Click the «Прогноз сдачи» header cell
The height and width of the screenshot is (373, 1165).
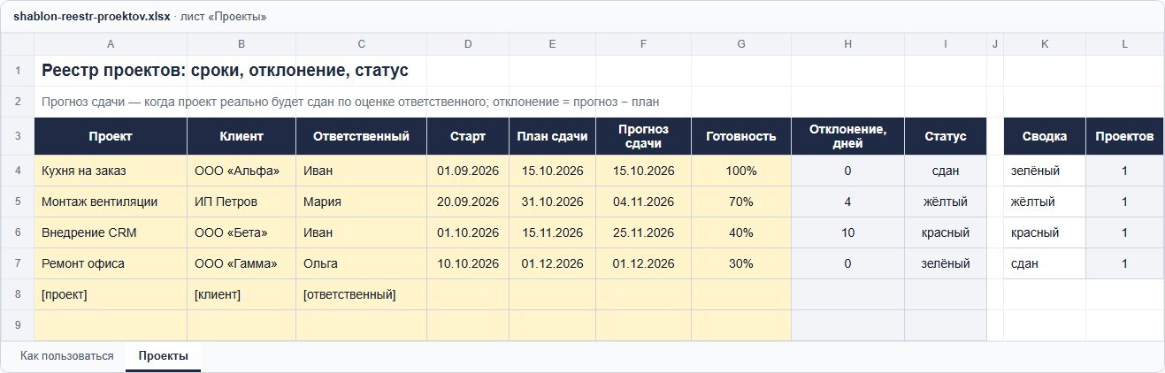644,136
